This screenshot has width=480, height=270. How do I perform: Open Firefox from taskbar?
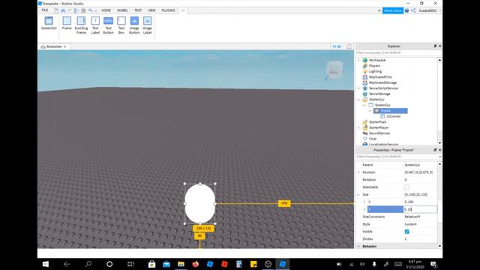(x=195, y=264)
